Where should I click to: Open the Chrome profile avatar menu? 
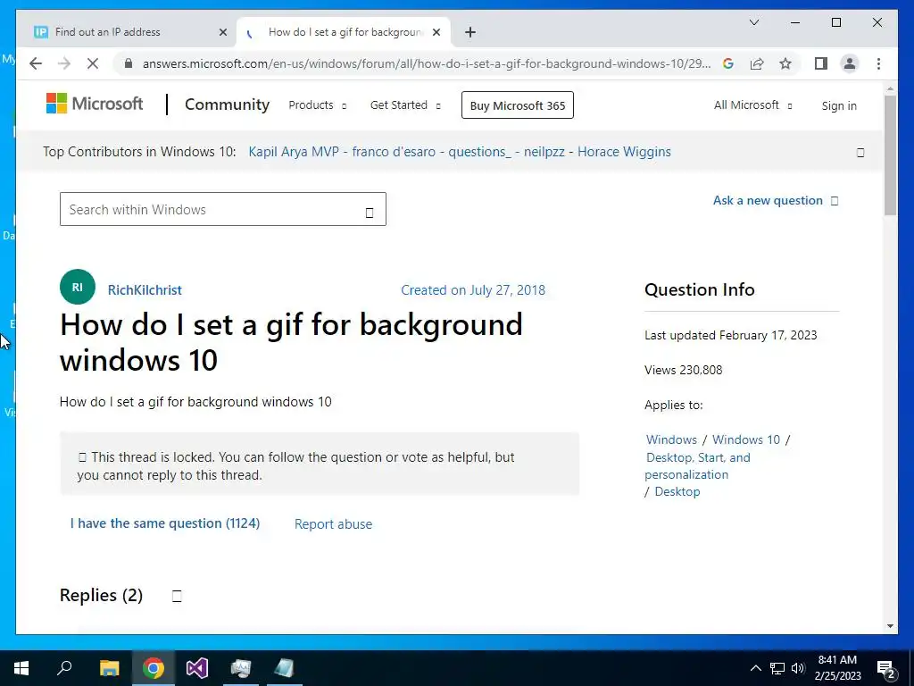pos(850,63)
